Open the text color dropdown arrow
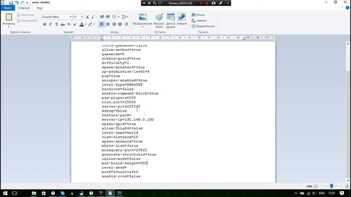The height and width of the screenshot is (197, 351). coord(86,24)
